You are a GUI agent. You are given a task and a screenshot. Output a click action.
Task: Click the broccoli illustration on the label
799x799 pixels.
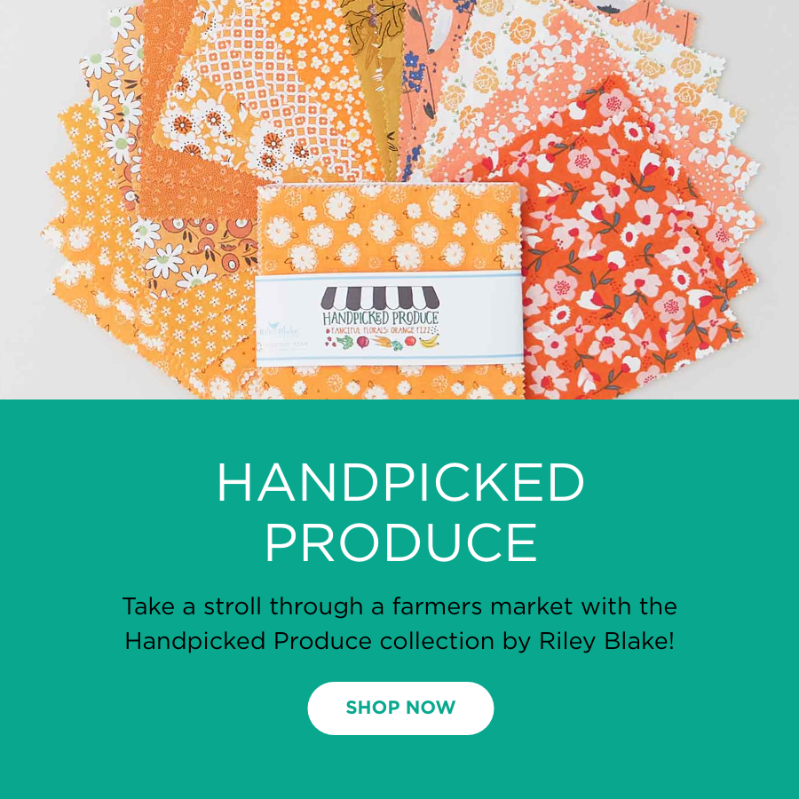(x=345, y=341)
